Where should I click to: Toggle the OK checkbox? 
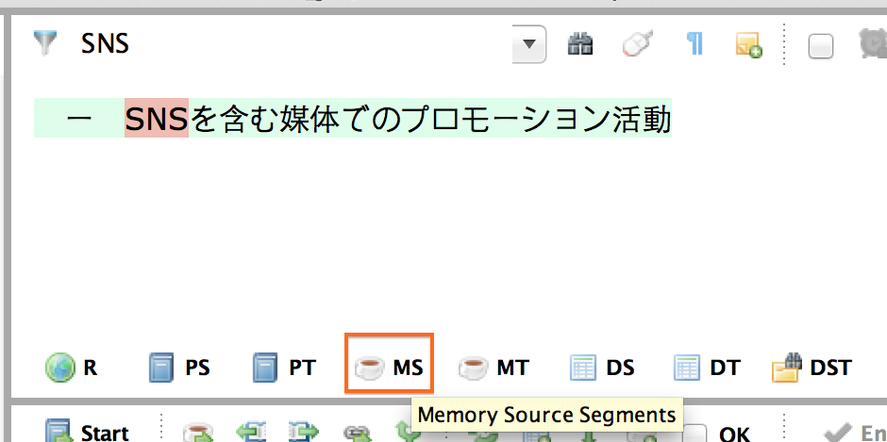pyautogui.click(x=695, y=434)
